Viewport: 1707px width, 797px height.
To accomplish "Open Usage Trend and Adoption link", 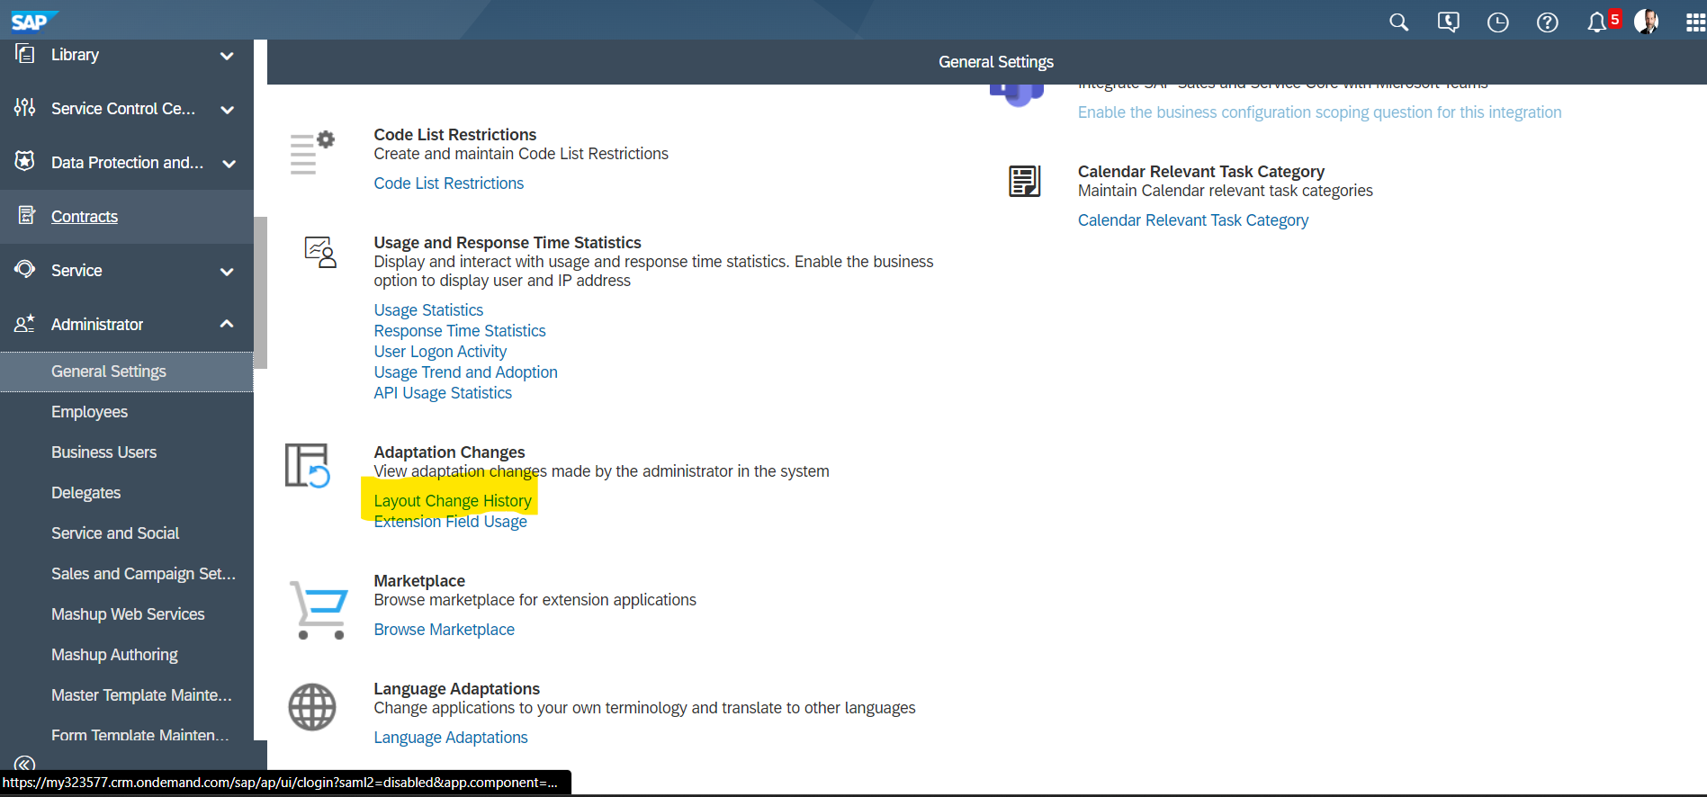I will 465,372.
